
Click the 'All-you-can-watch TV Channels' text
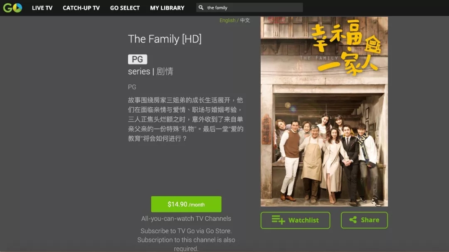coord(186,218)
